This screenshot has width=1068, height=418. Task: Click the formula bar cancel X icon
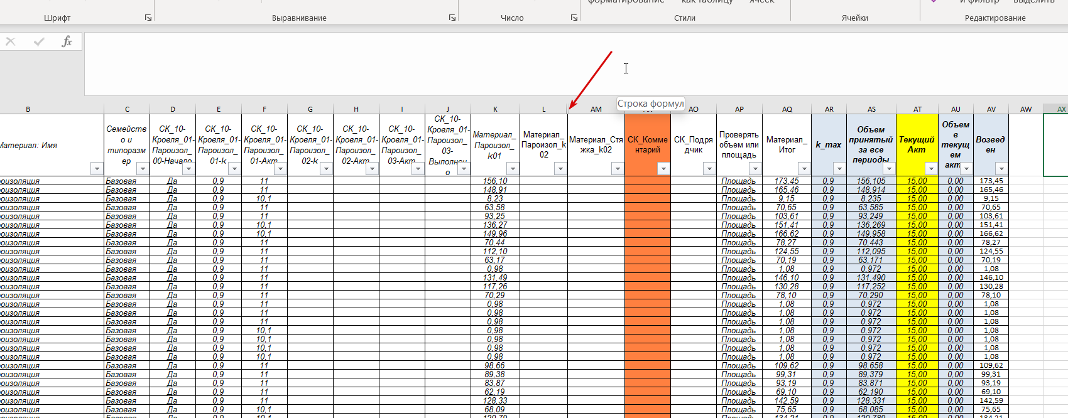click(11, 41)
